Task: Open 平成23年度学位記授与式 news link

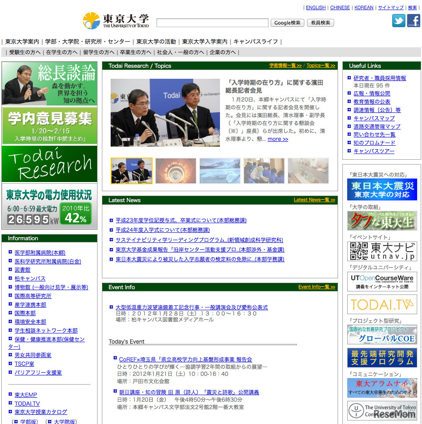Action: click(181, 221)
